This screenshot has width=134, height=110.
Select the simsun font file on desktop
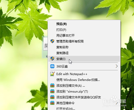[x=45, y=47]
